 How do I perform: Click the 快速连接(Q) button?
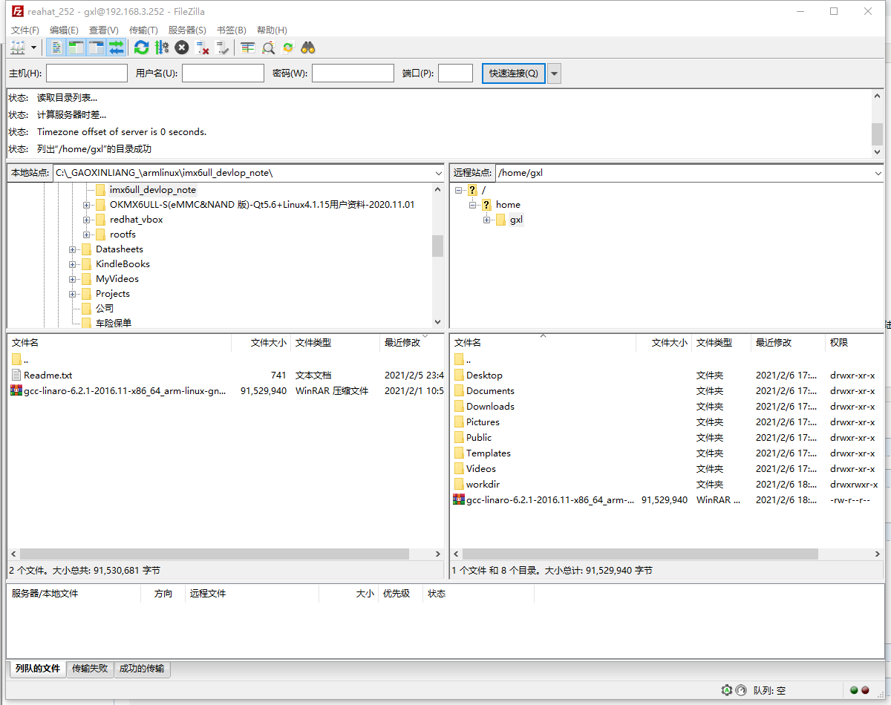(514, 73)
